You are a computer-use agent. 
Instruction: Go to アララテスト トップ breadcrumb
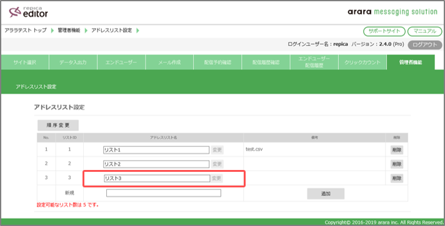click(26, 31)
